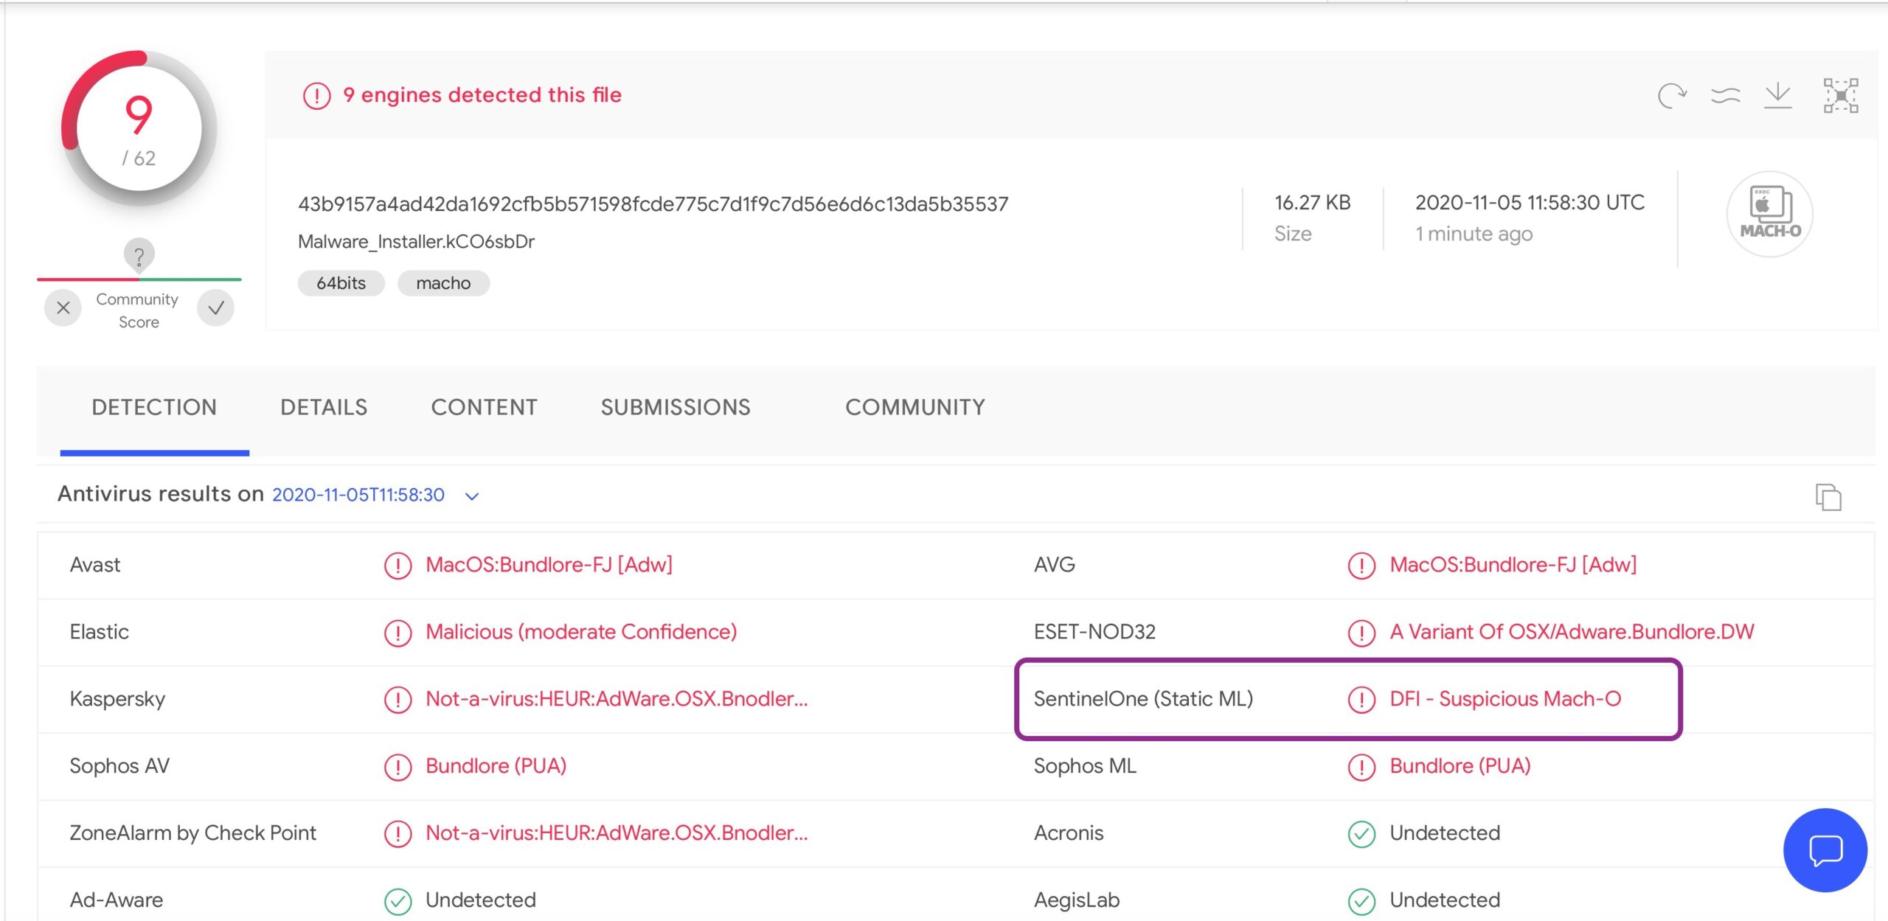Click the community score question mark icon
This screenshot has width=1888, height=921.
click(139, 256)
